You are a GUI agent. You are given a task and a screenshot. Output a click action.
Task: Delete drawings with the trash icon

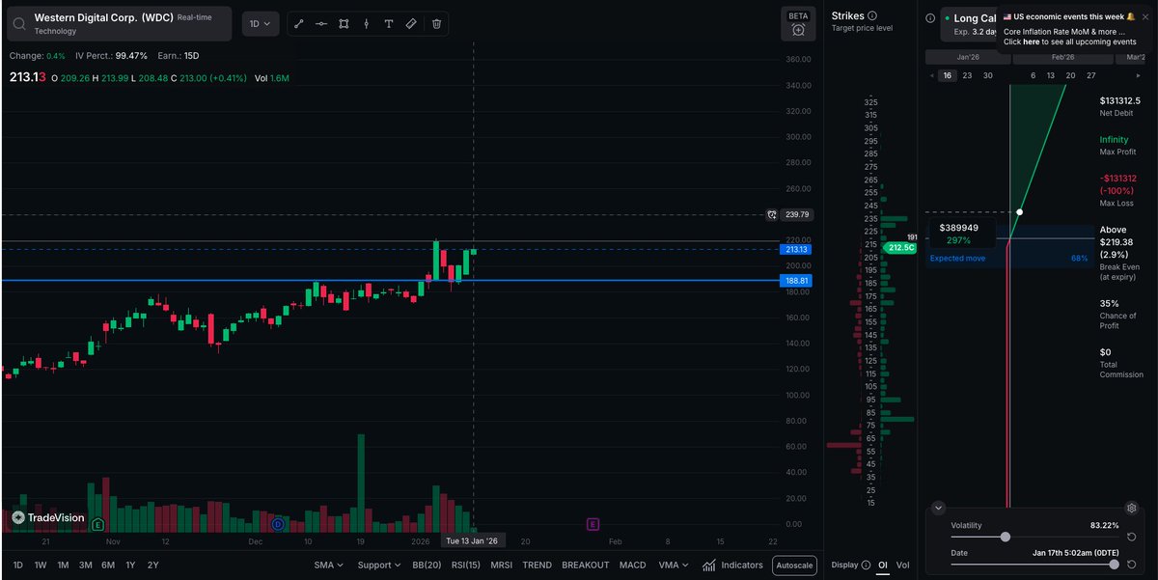(x=436, y=23)
